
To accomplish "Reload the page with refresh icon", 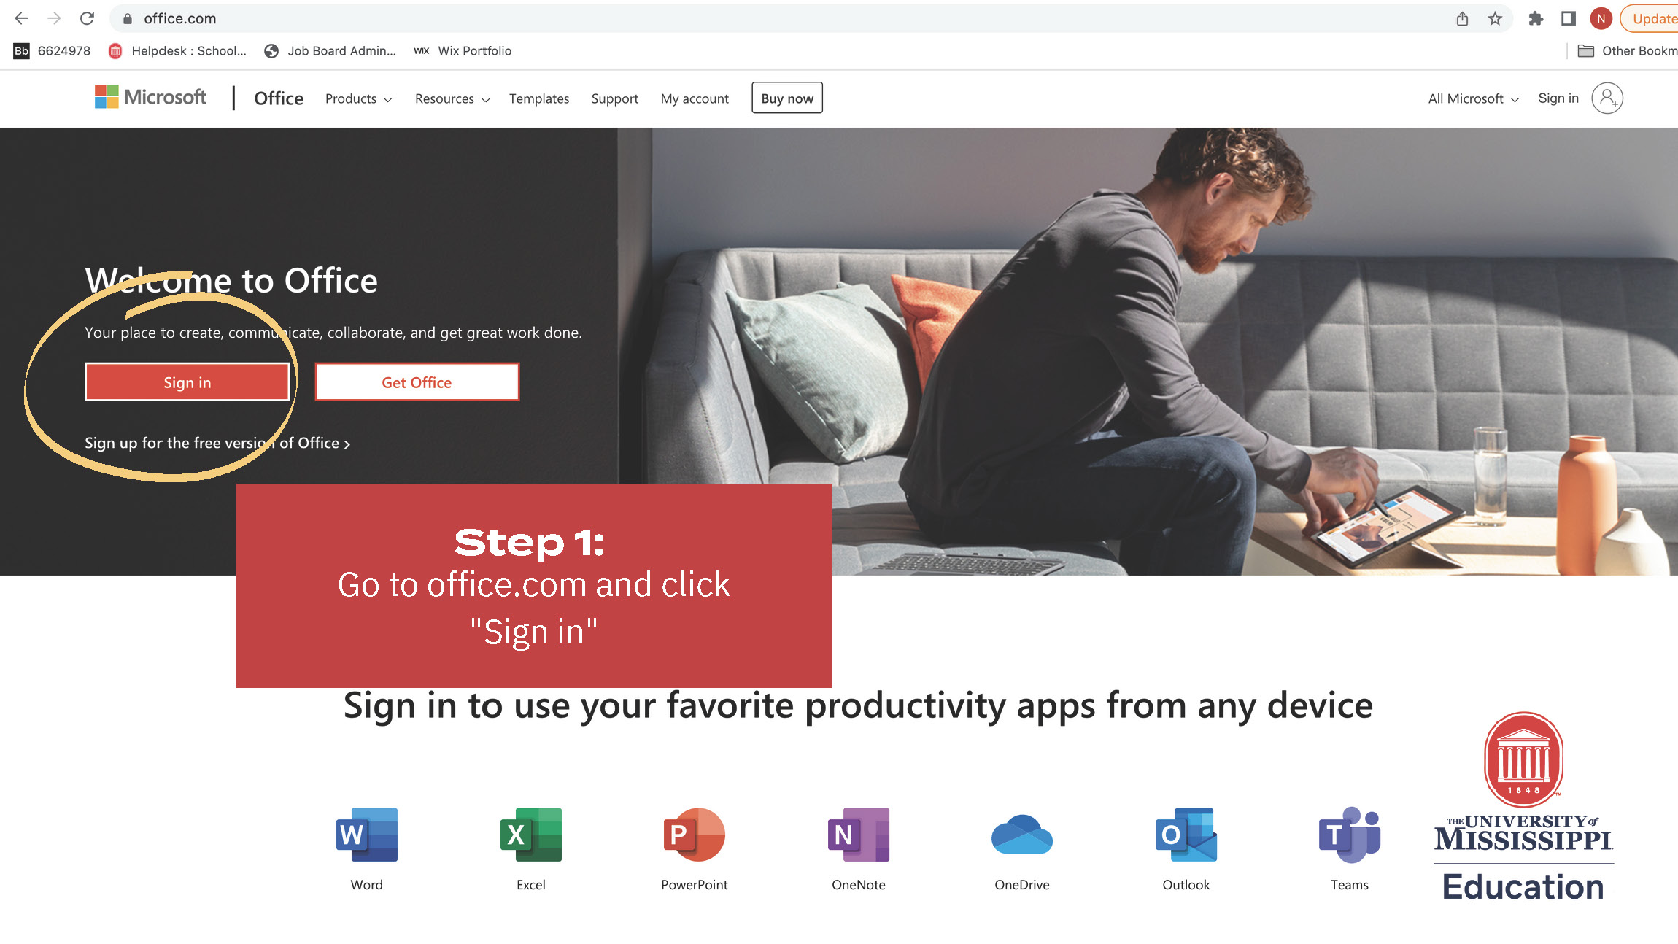I will [x=87, y=19].
